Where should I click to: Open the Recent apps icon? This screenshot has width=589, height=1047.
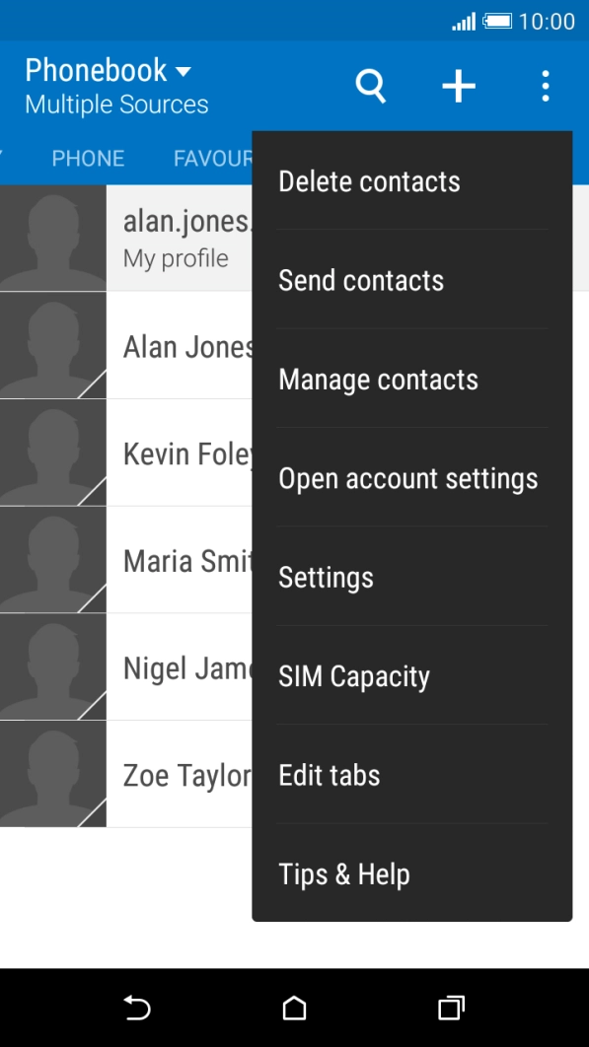point(450,1008)
